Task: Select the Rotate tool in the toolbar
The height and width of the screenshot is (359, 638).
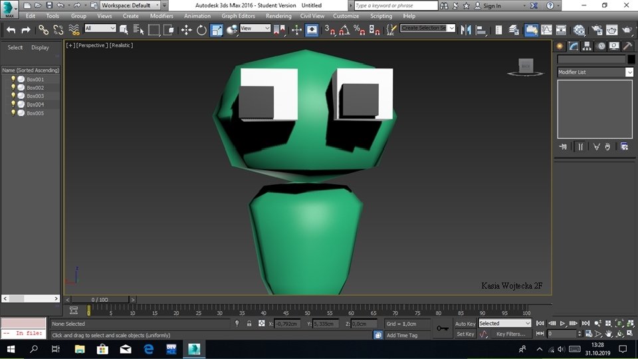Action: pos(201,30)
